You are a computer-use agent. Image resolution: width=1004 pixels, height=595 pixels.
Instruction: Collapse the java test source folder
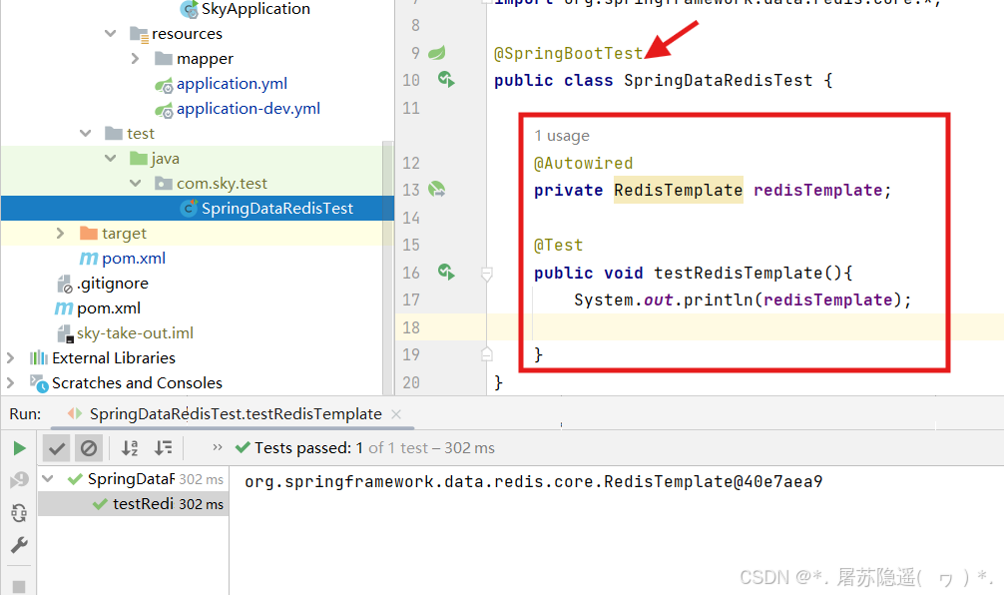(x=110, y=158)
